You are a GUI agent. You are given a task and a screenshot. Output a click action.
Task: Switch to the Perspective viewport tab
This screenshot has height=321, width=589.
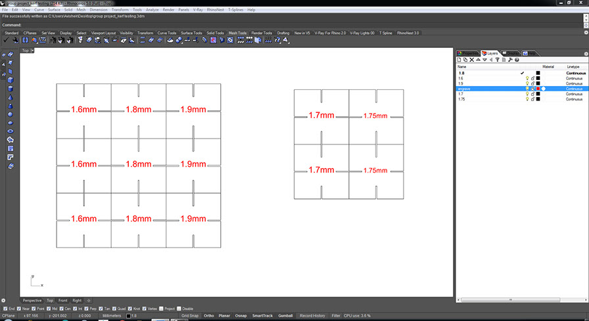(x=32, y=301)
